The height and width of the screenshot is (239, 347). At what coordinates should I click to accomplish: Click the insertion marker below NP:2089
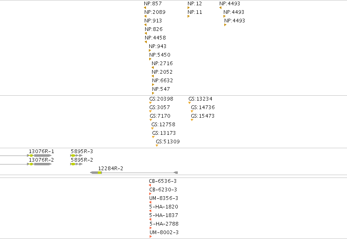pos(146,16)
